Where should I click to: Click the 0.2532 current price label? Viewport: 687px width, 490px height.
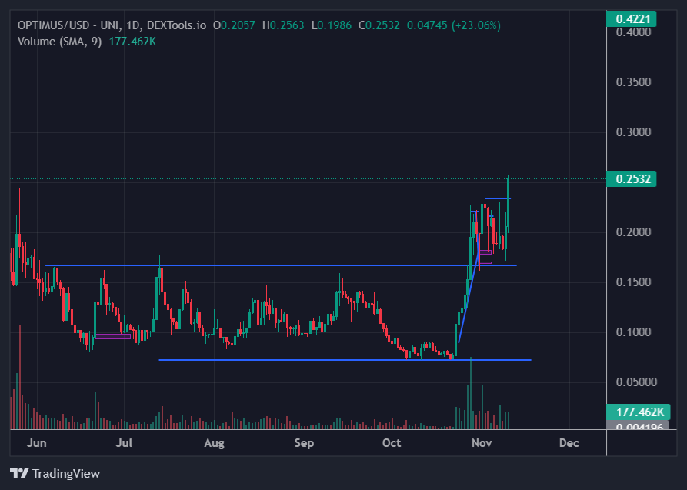click(632, 178)
